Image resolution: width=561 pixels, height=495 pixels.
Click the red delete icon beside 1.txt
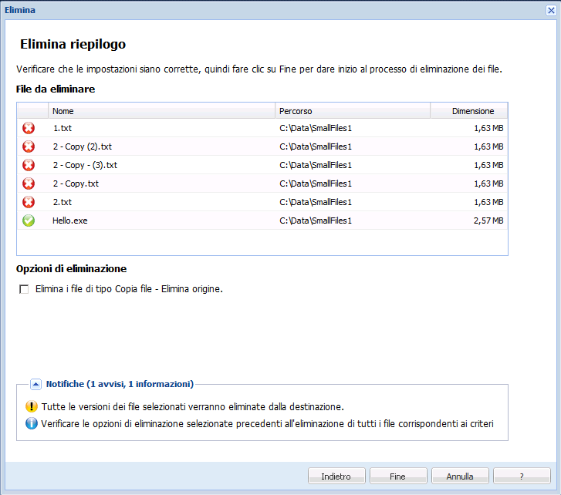pyautogui.click(x=29, y=128)
